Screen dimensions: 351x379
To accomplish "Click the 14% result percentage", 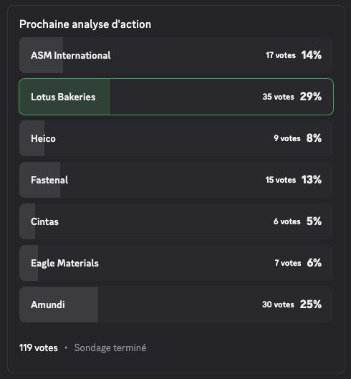I will coord(312,55).
